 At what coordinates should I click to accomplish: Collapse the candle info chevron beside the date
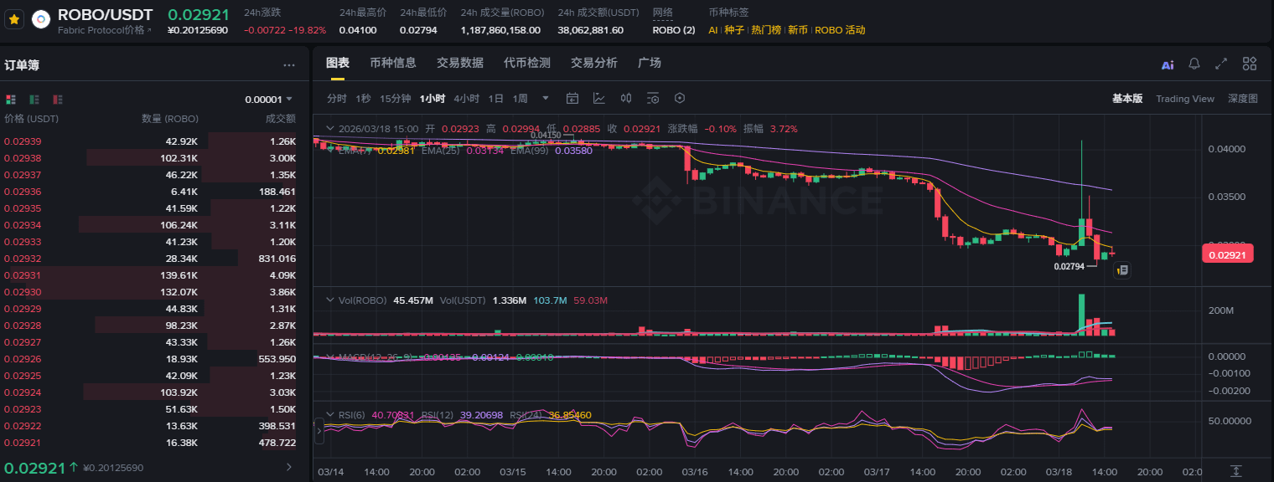(x=329, y=129)
